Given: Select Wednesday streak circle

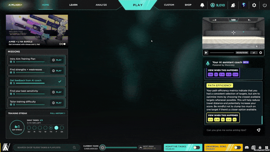Looking at the screenshot, I should pos(45,128).
